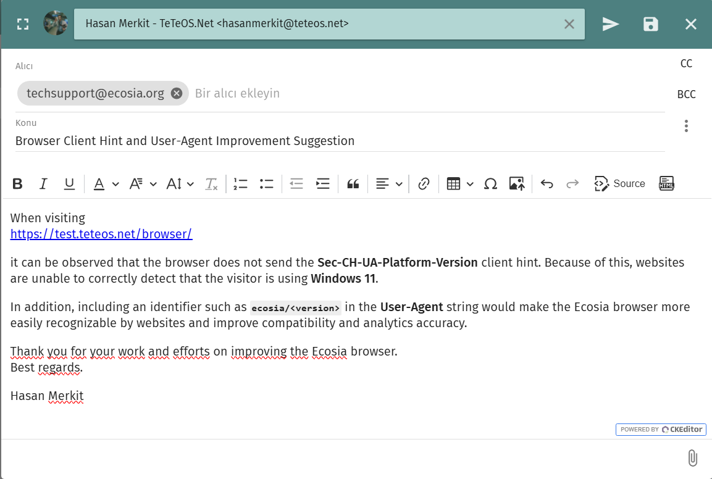
Task: Insert a special character with omega icon
Action: [x=490, y=184]
